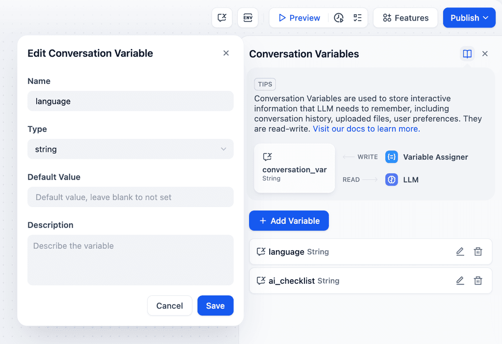Edit the ai_checklist variable with the pencil icon
This screenshot has width=502, height=344.
point(460,280)
